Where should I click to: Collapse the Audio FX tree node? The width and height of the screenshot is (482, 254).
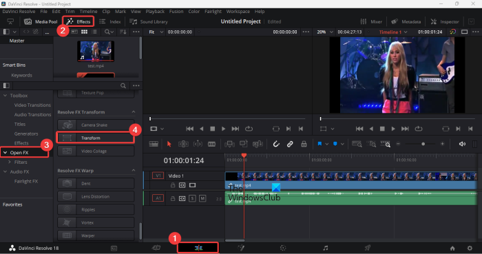coord(6,171)
